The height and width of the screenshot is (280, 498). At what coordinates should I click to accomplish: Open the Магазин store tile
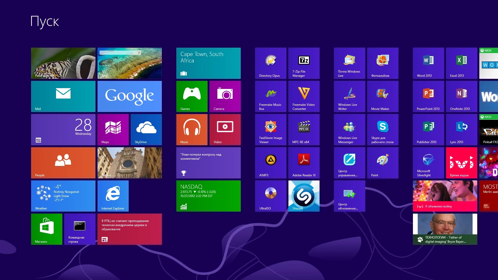(46, 229)
